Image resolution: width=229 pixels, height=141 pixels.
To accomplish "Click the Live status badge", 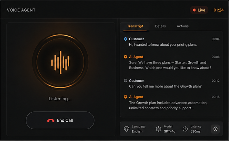I will click(199, 10).
